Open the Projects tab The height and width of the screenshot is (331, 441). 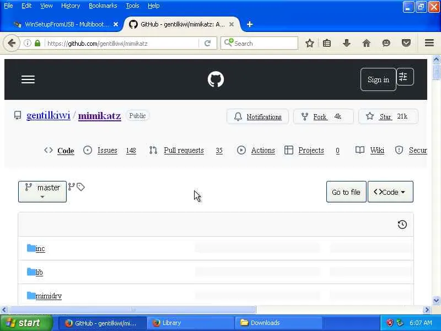[312, 150]
